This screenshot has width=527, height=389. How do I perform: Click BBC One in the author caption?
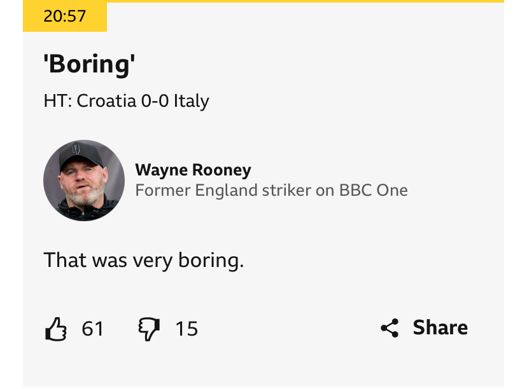pyautogui.click(x=374, y=190)
